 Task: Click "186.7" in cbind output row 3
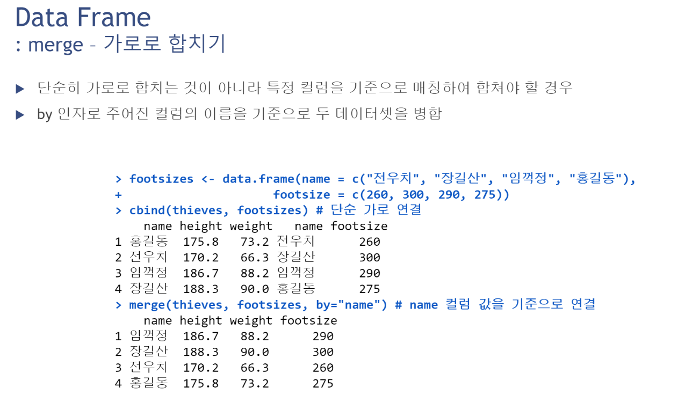(x=201, y=273)
